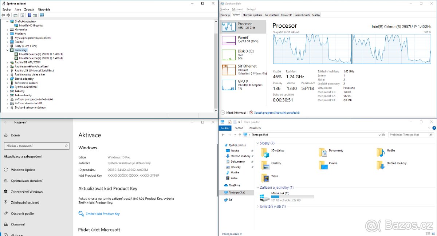Open Optimalizace doručení settings
Image resolution: width=437 pixels, height=236 pixels.
[27, 181]
